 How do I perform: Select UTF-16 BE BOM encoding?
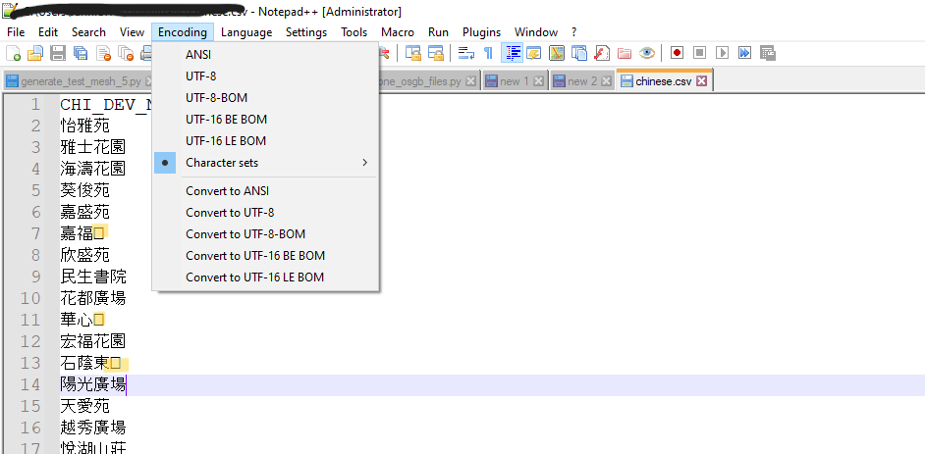pyautogui.click(x=265, y=120)
